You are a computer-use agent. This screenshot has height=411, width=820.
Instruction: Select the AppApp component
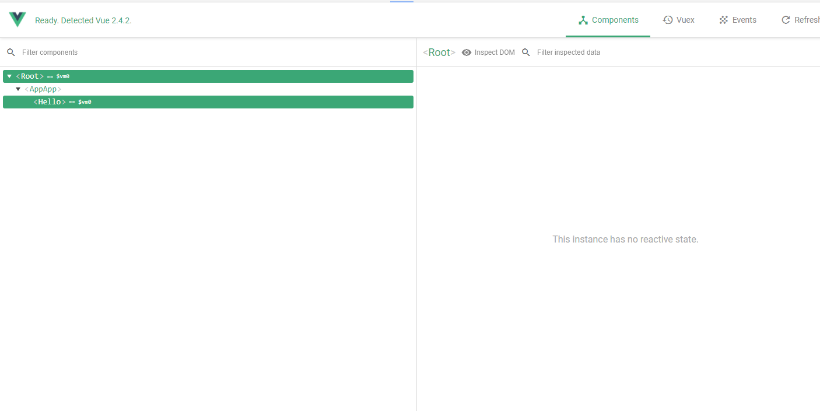pyautogui.click(x=42, y=89)
